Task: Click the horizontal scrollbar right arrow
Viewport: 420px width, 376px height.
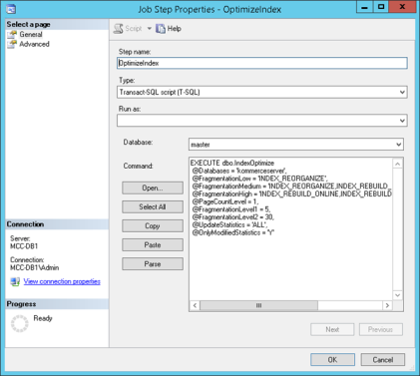Action: click(387, 305)
